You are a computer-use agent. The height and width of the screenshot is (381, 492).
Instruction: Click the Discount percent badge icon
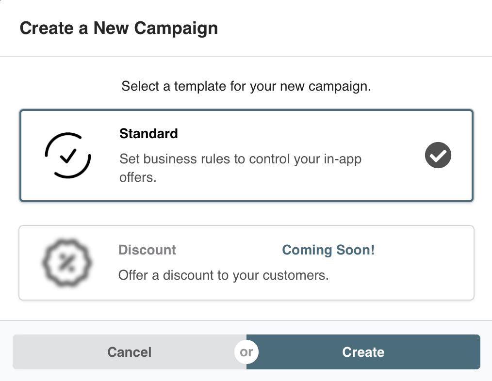point(67,262)
